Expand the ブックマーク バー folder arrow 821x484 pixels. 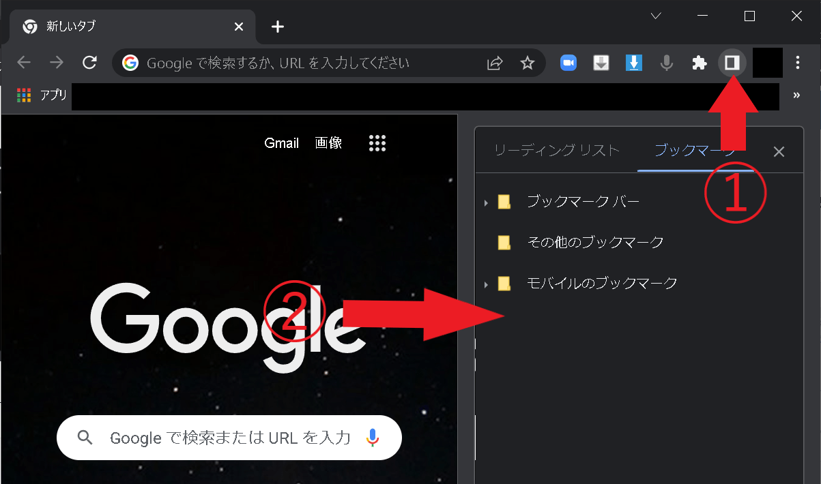pos(486,202)
